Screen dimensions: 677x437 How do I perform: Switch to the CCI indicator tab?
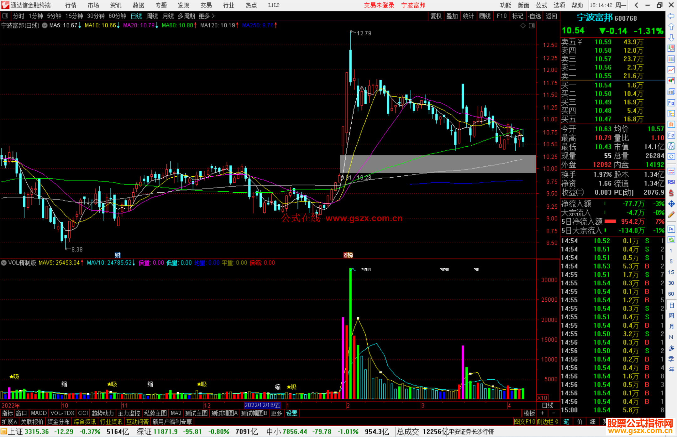[x=83, y=413]
